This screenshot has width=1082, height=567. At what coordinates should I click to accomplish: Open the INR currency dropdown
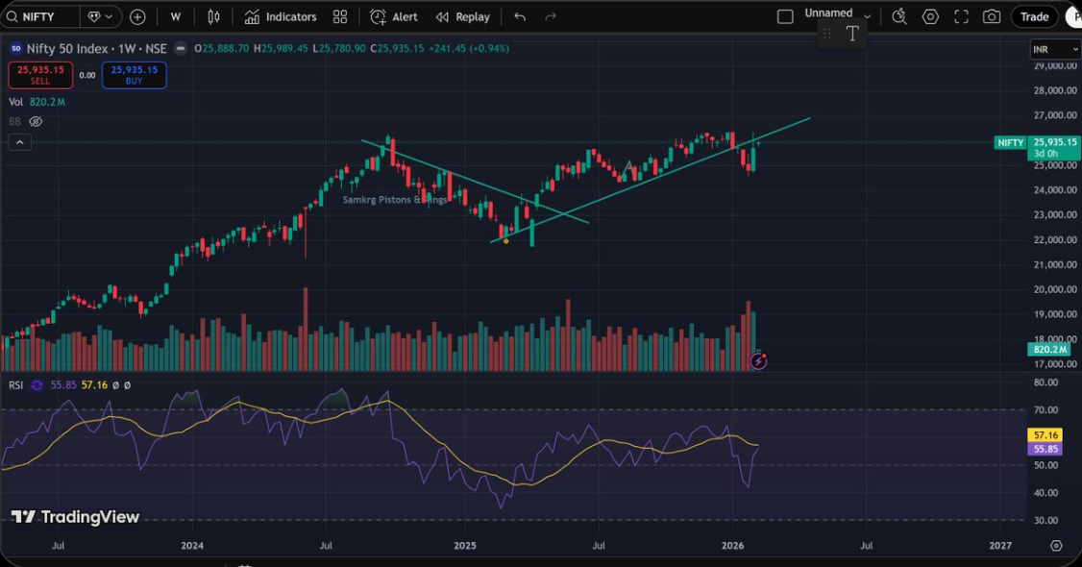coord(1055,50)
